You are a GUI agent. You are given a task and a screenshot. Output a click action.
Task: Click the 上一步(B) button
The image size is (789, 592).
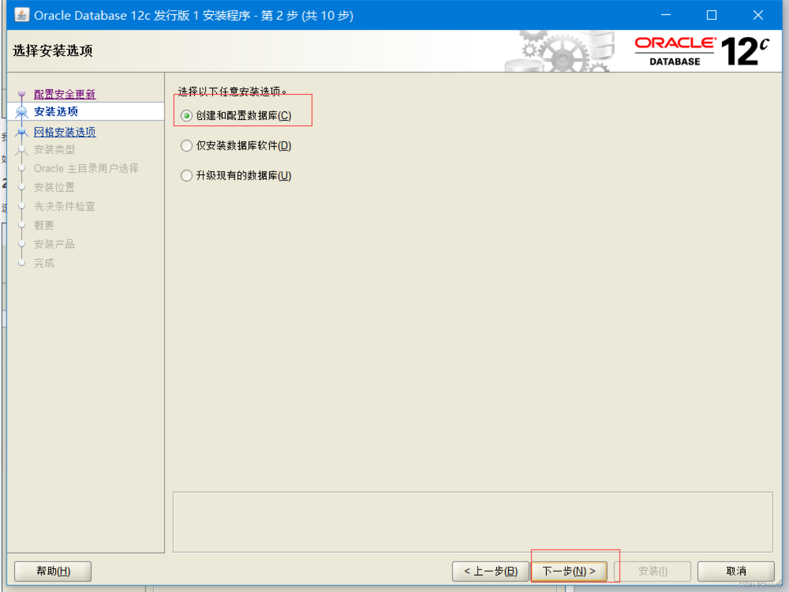tap(490, 571)
